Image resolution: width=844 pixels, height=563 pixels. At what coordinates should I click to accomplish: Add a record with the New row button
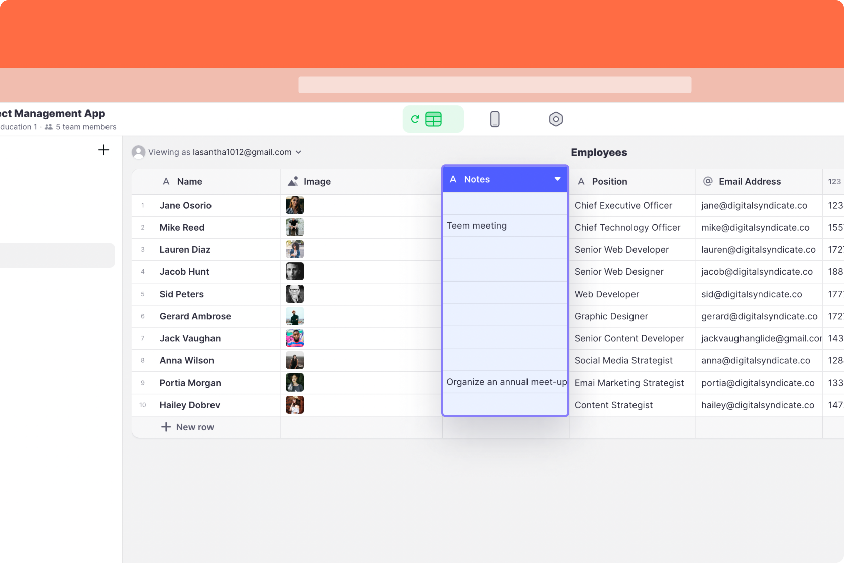click(187, 427)
